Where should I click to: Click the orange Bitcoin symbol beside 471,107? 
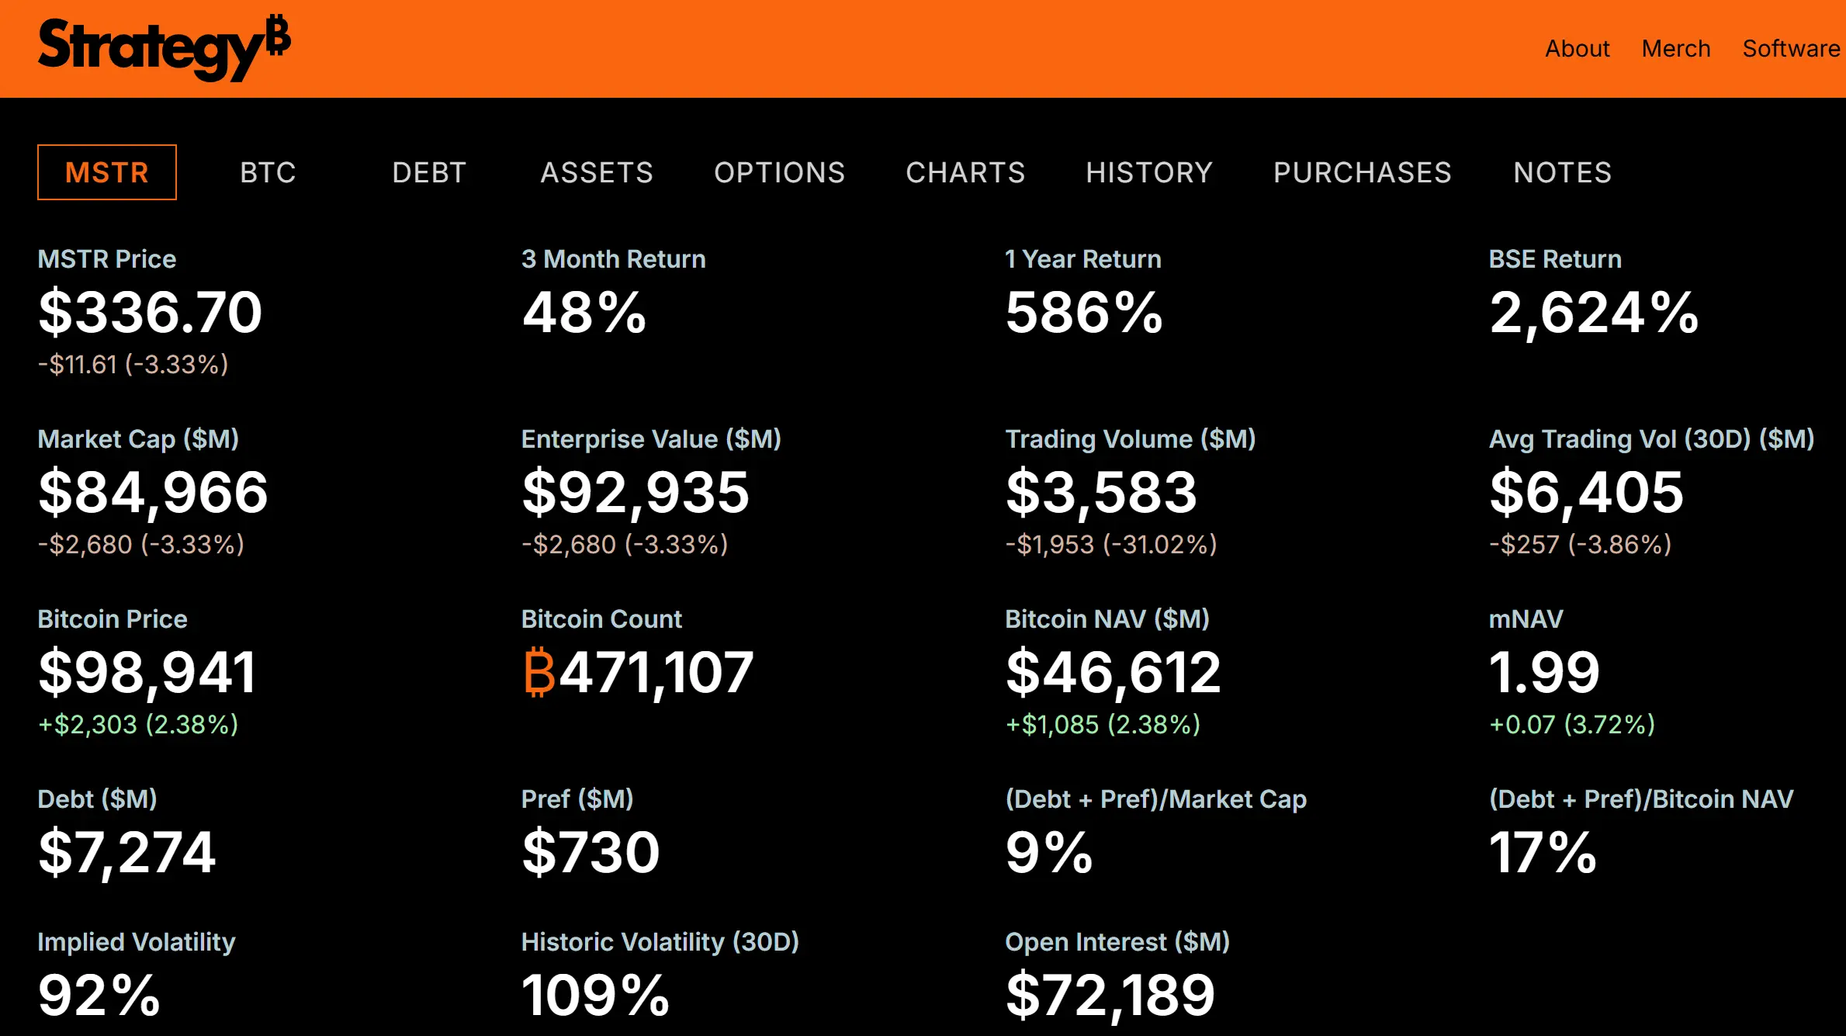coord(539,672)
